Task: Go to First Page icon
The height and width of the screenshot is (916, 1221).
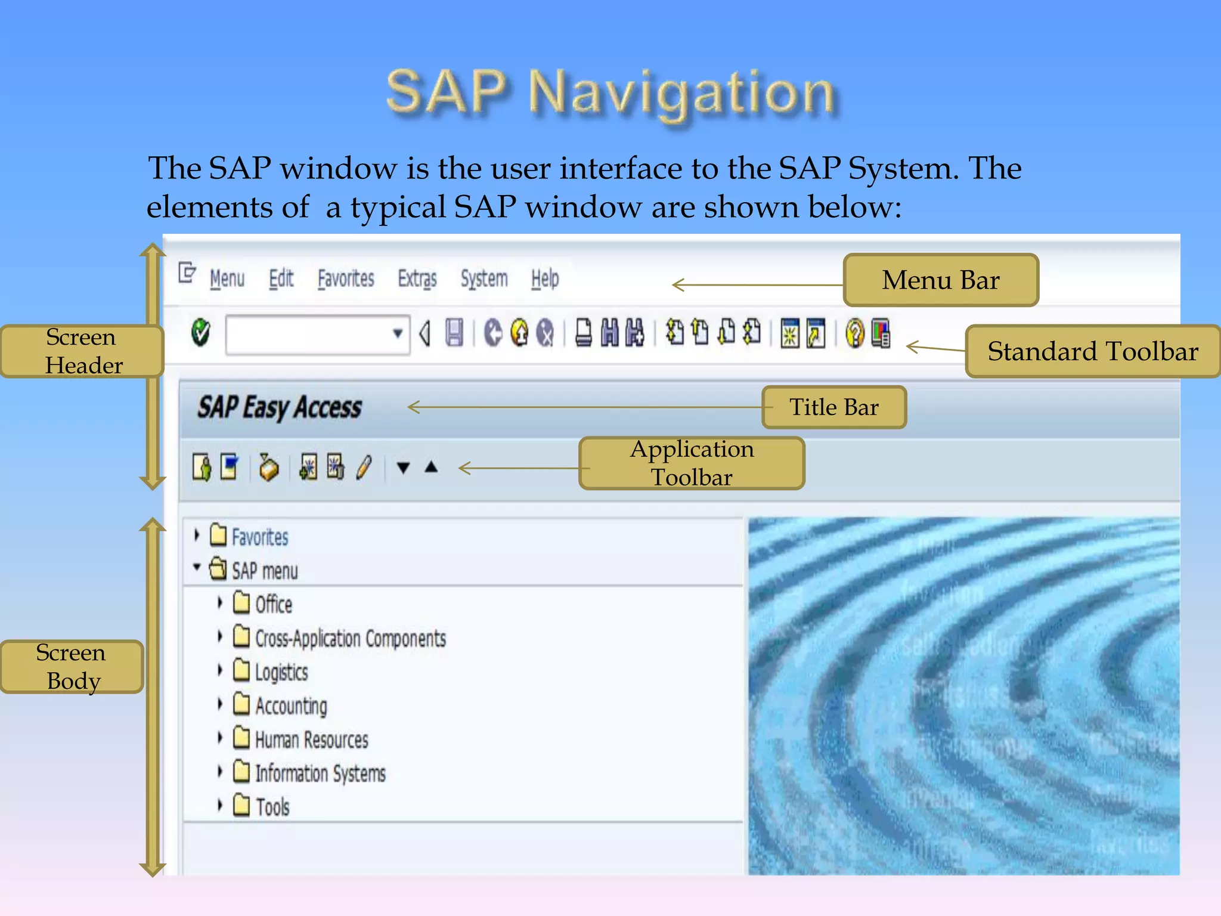Action: click(x=675, y=332)
